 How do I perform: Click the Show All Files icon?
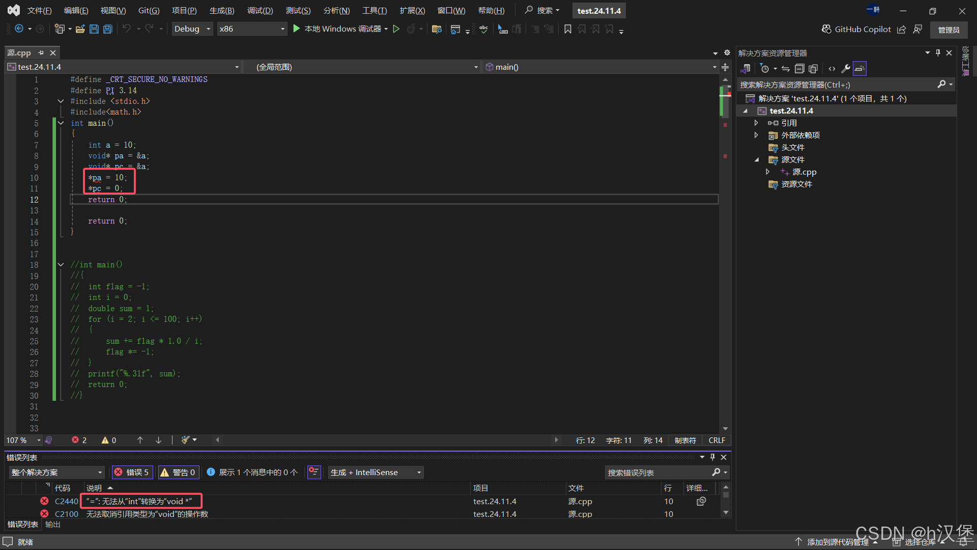[x=813, y=69]
